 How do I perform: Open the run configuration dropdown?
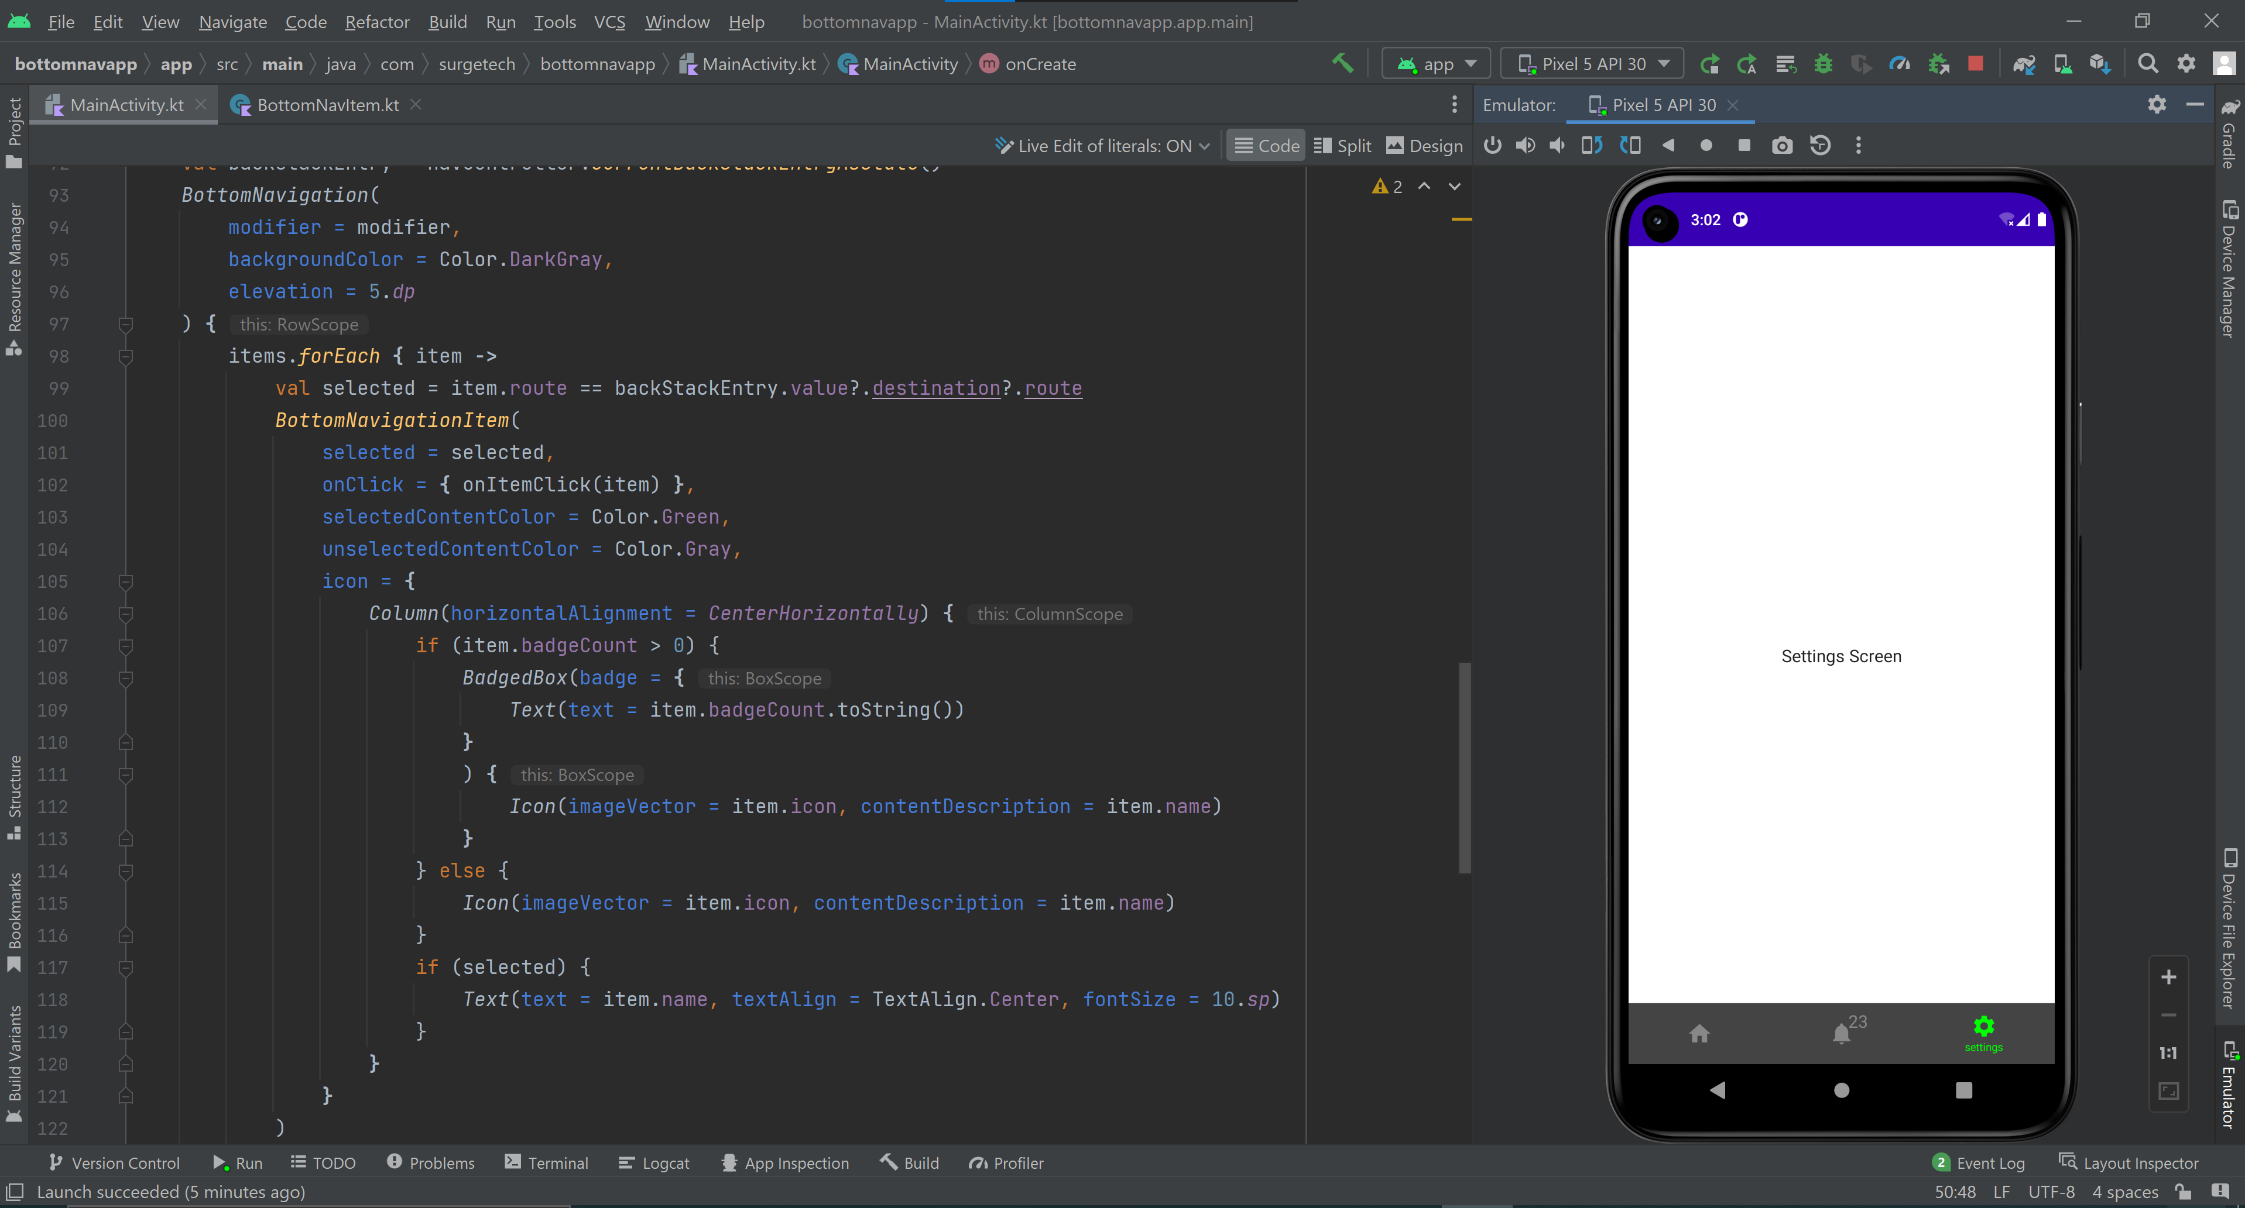tap(1435, 63)
